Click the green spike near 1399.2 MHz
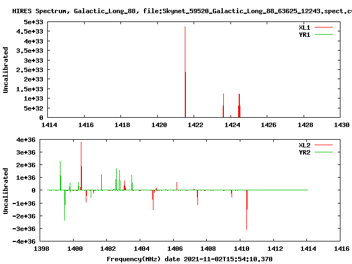The height and width of the screenshot is (264, 352). coord(61,175)
